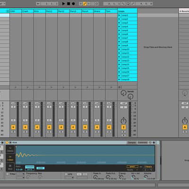Select Classic playback mode in Simpler
189x189 pixels.
pyautogui.click(x=10, y=149)
